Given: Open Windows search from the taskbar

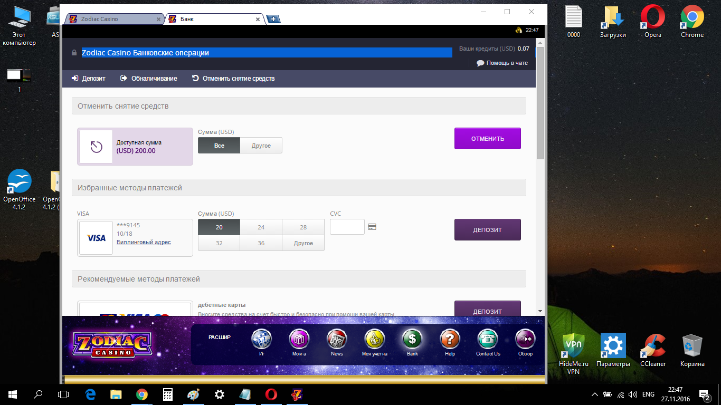Looking at the screenshot, I should 38,394.
